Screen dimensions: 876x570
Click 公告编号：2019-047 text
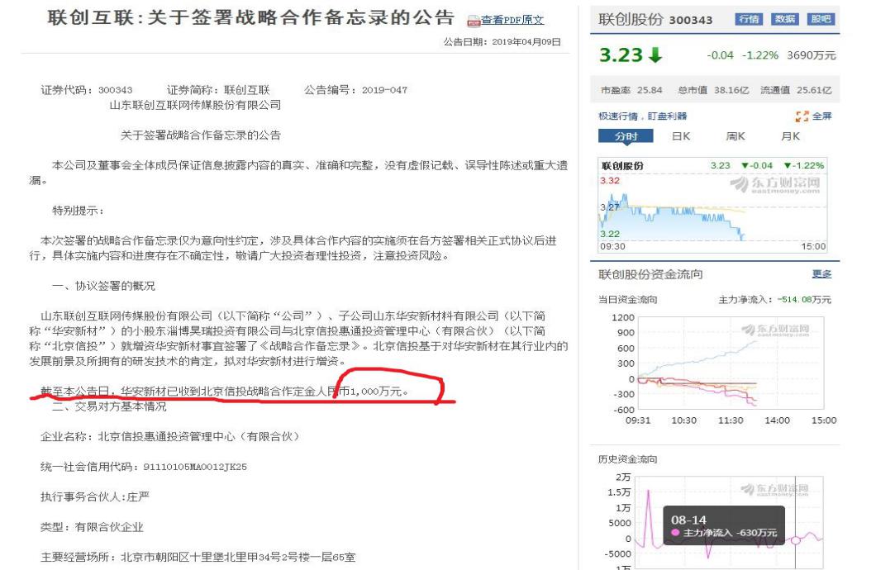(x=356, y=90)
